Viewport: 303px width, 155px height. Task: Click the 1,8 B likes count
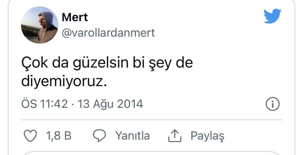point(59,136)
